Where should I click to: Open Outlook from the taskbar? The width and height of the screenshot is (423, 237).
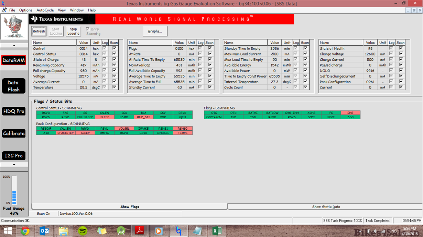point(45,231)
